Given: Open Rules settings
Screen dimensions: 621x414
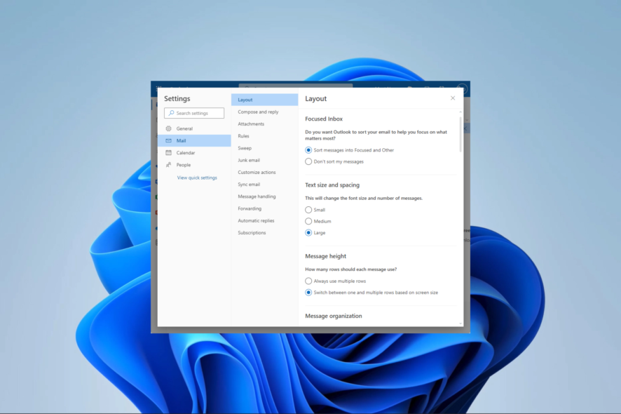Looking at the screenshot, I should point(264,136).
